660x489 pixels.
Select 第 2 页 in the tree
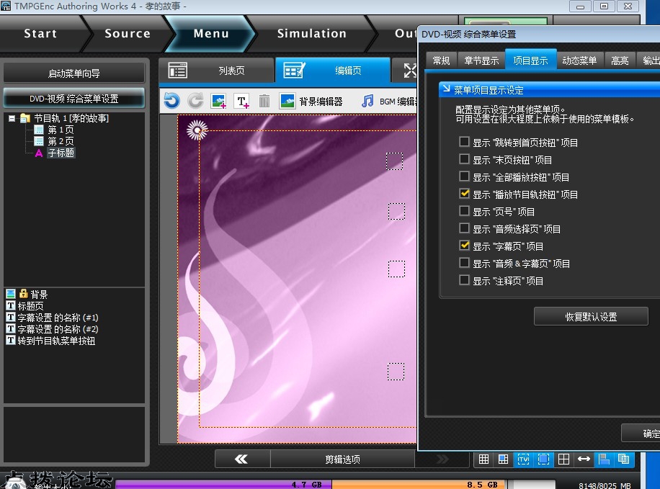point(61,141)
